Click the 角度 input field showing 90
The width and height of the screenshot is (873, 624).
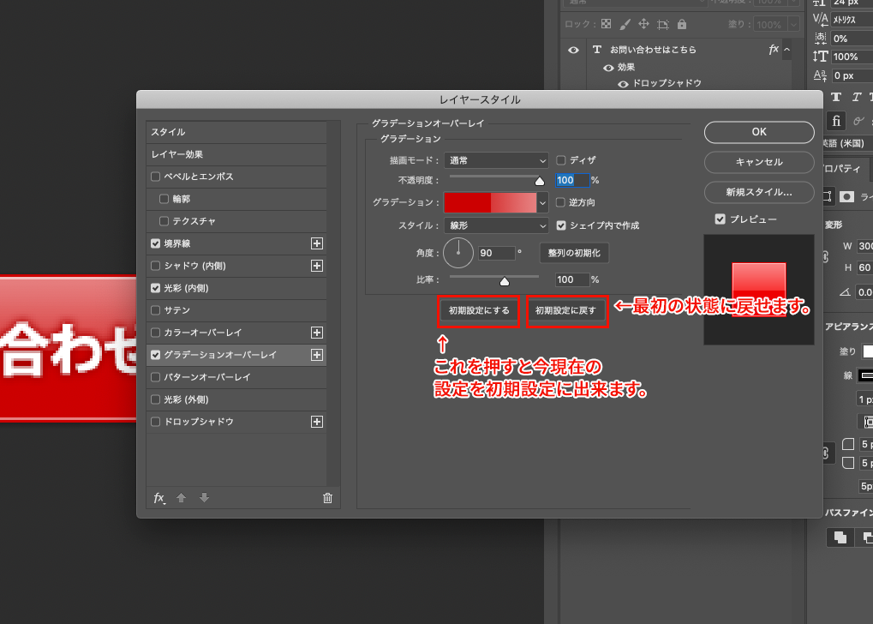click(x=496, y=253)
